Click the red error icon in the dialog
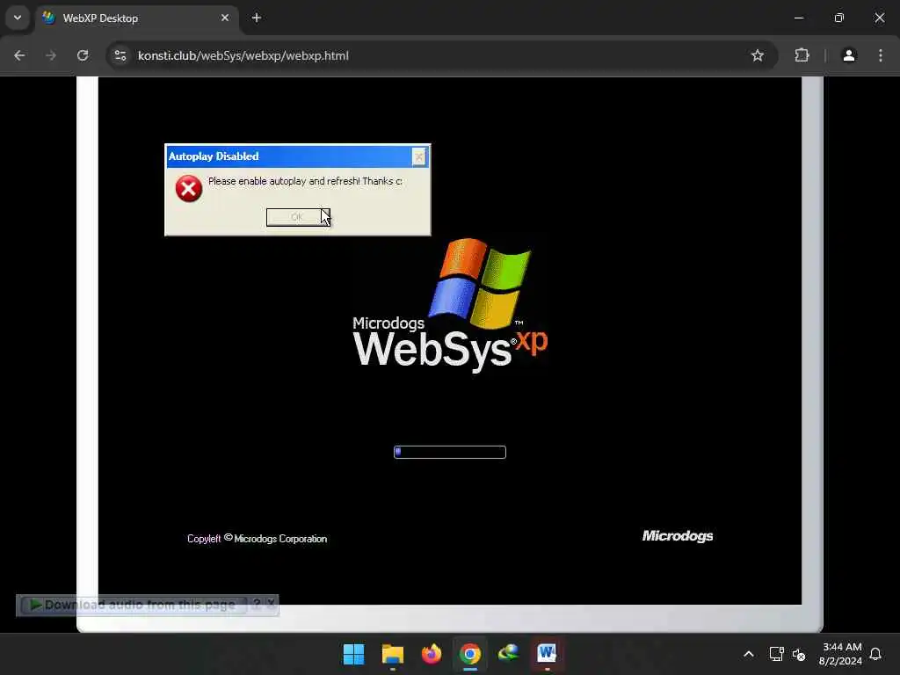The width and height of the screenshot is (900, 675). click(x=189, y=189)
